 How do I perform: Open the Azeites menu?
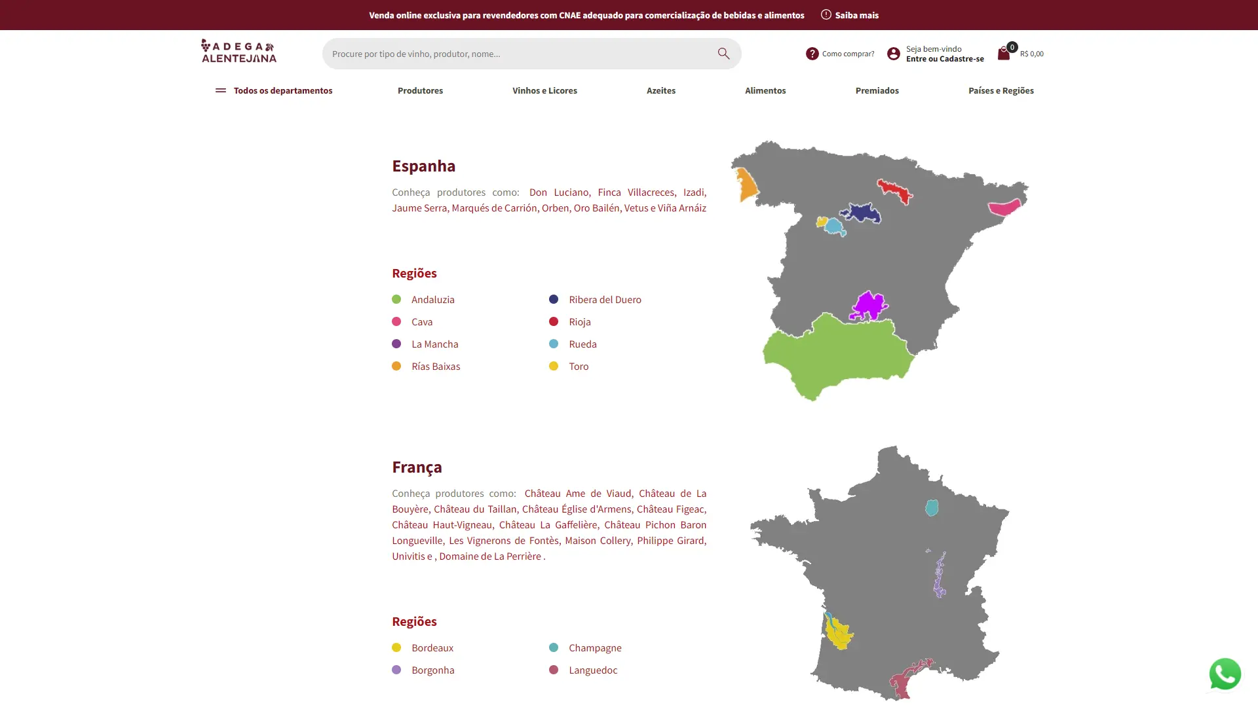[660, 90]
